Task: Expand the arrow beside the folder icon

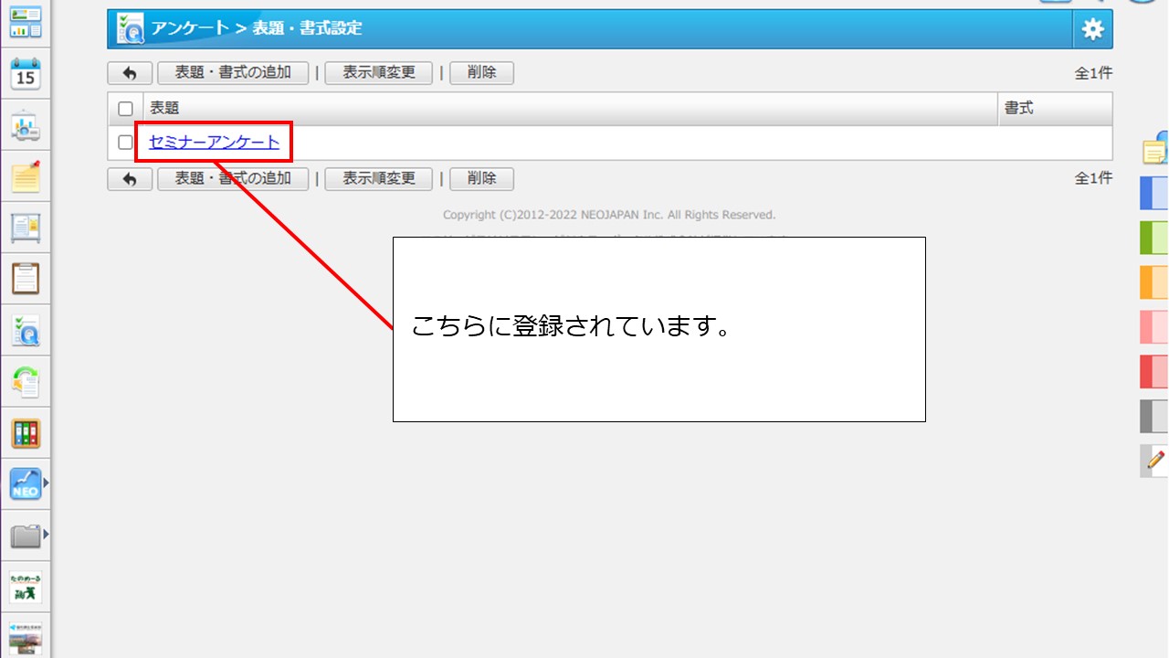Action: pos(46,534)
